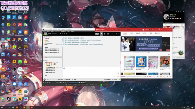Open the Shiba dog cartoon playlist cover
195x109 pixels.
click(141, 62)
